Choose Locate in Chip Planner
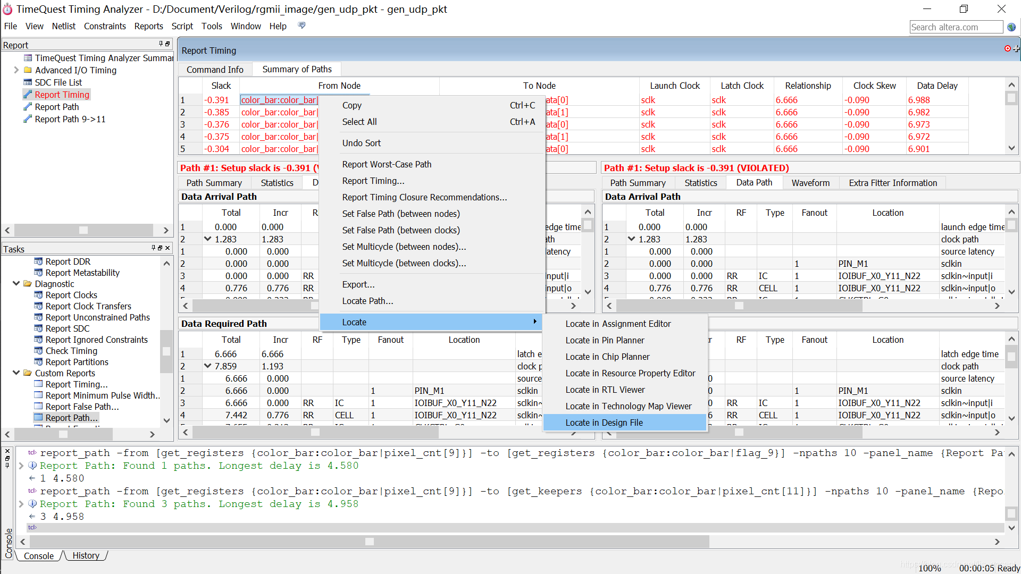The width and height of the screenshot is (1021, 574). click(625, 357)
